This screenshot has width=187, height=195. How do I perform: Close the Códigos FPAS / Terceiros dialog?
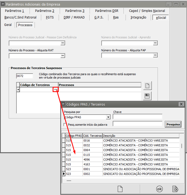181,104
